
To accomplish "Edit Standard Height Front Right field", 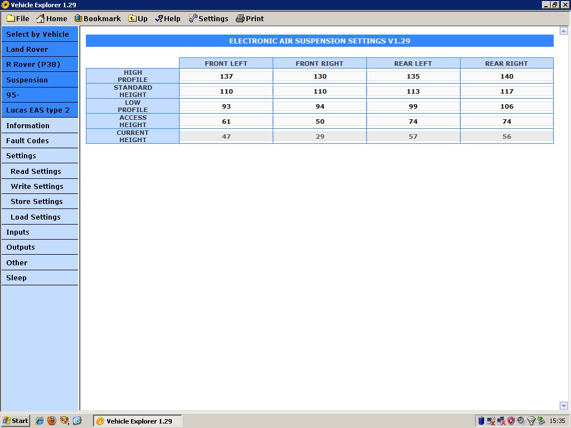I will (320, 91).
